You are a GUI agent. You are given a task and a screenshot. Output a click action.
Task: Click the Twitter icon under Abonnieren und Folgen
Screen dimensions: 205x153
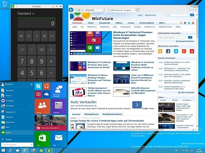pyautogui.click(x=176, y=51)
